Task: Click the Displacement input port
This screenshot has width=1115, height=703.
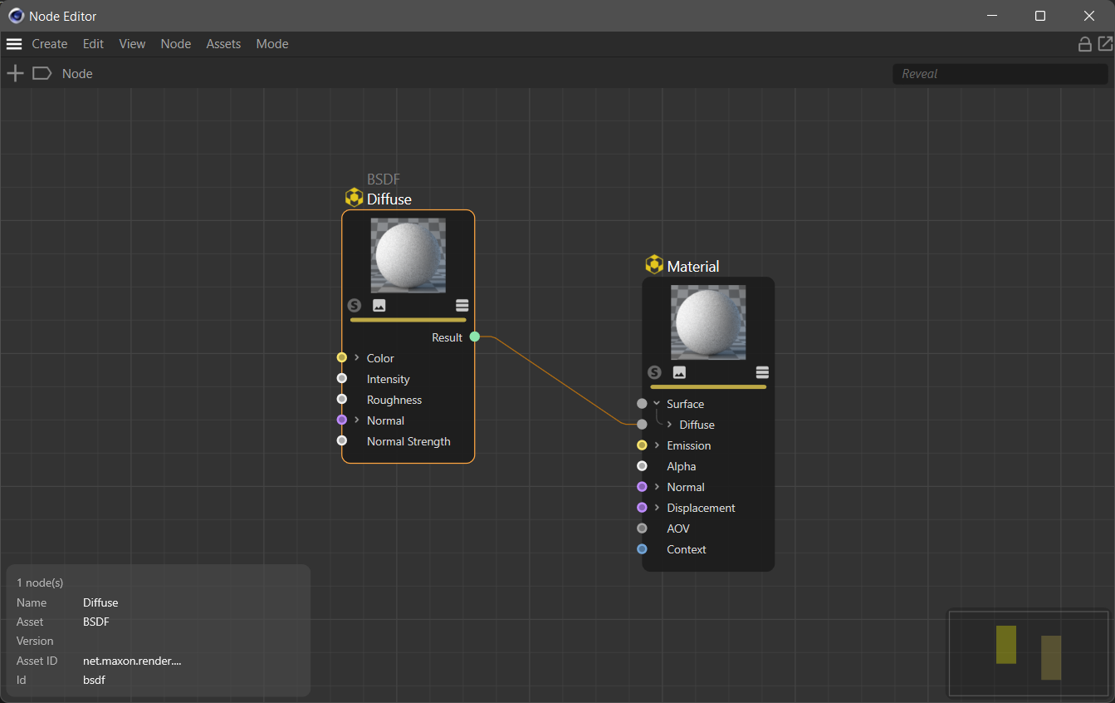Action: point(642,508)
